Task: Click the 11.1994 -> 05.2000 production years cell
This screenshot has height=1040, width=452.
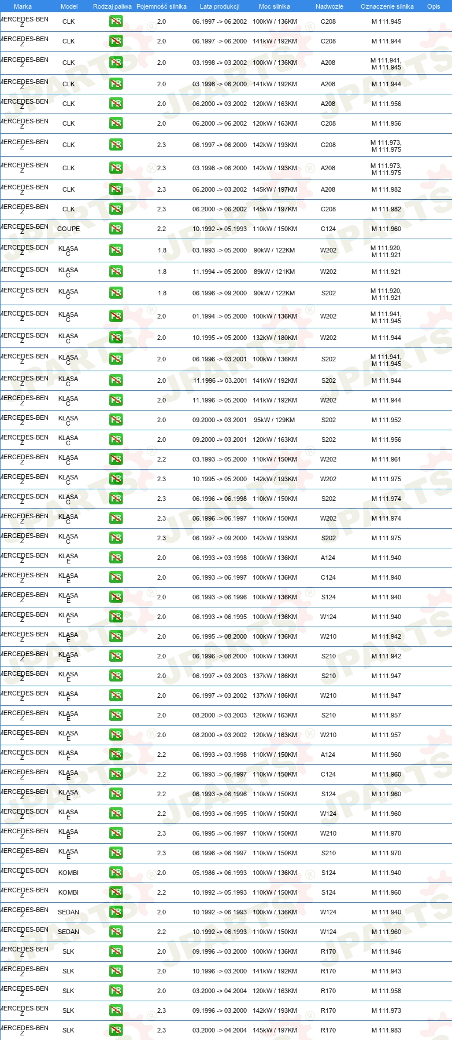Action: pyautogui.click(x=220, y=272)
